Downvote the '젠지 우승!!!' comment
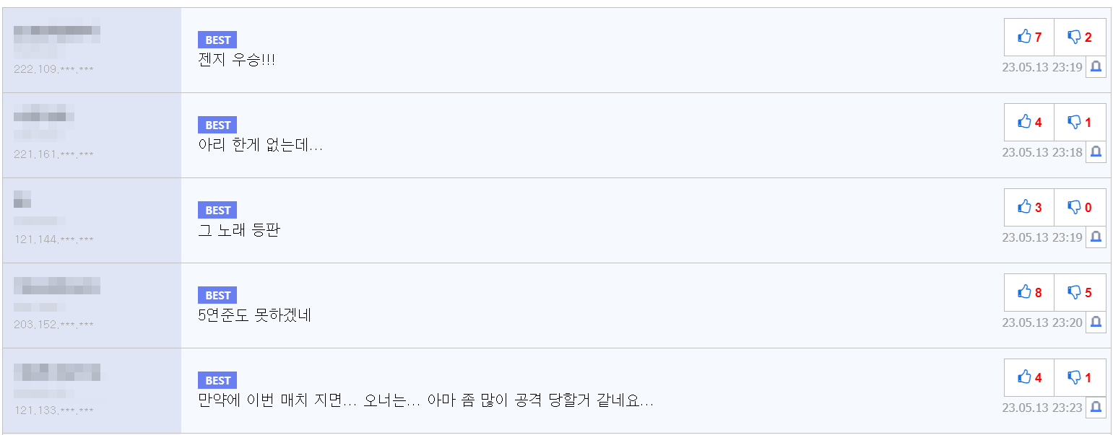This screenshot has height=435, width=1113. [1080, 38]
